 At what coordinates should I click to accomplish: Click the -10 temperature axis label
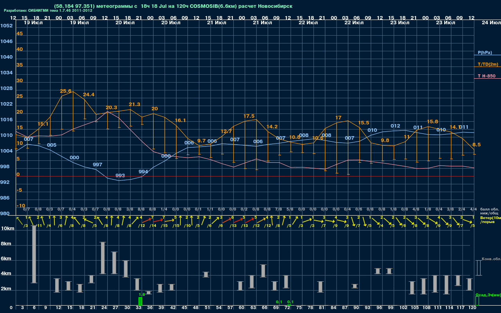click(21, 206)
